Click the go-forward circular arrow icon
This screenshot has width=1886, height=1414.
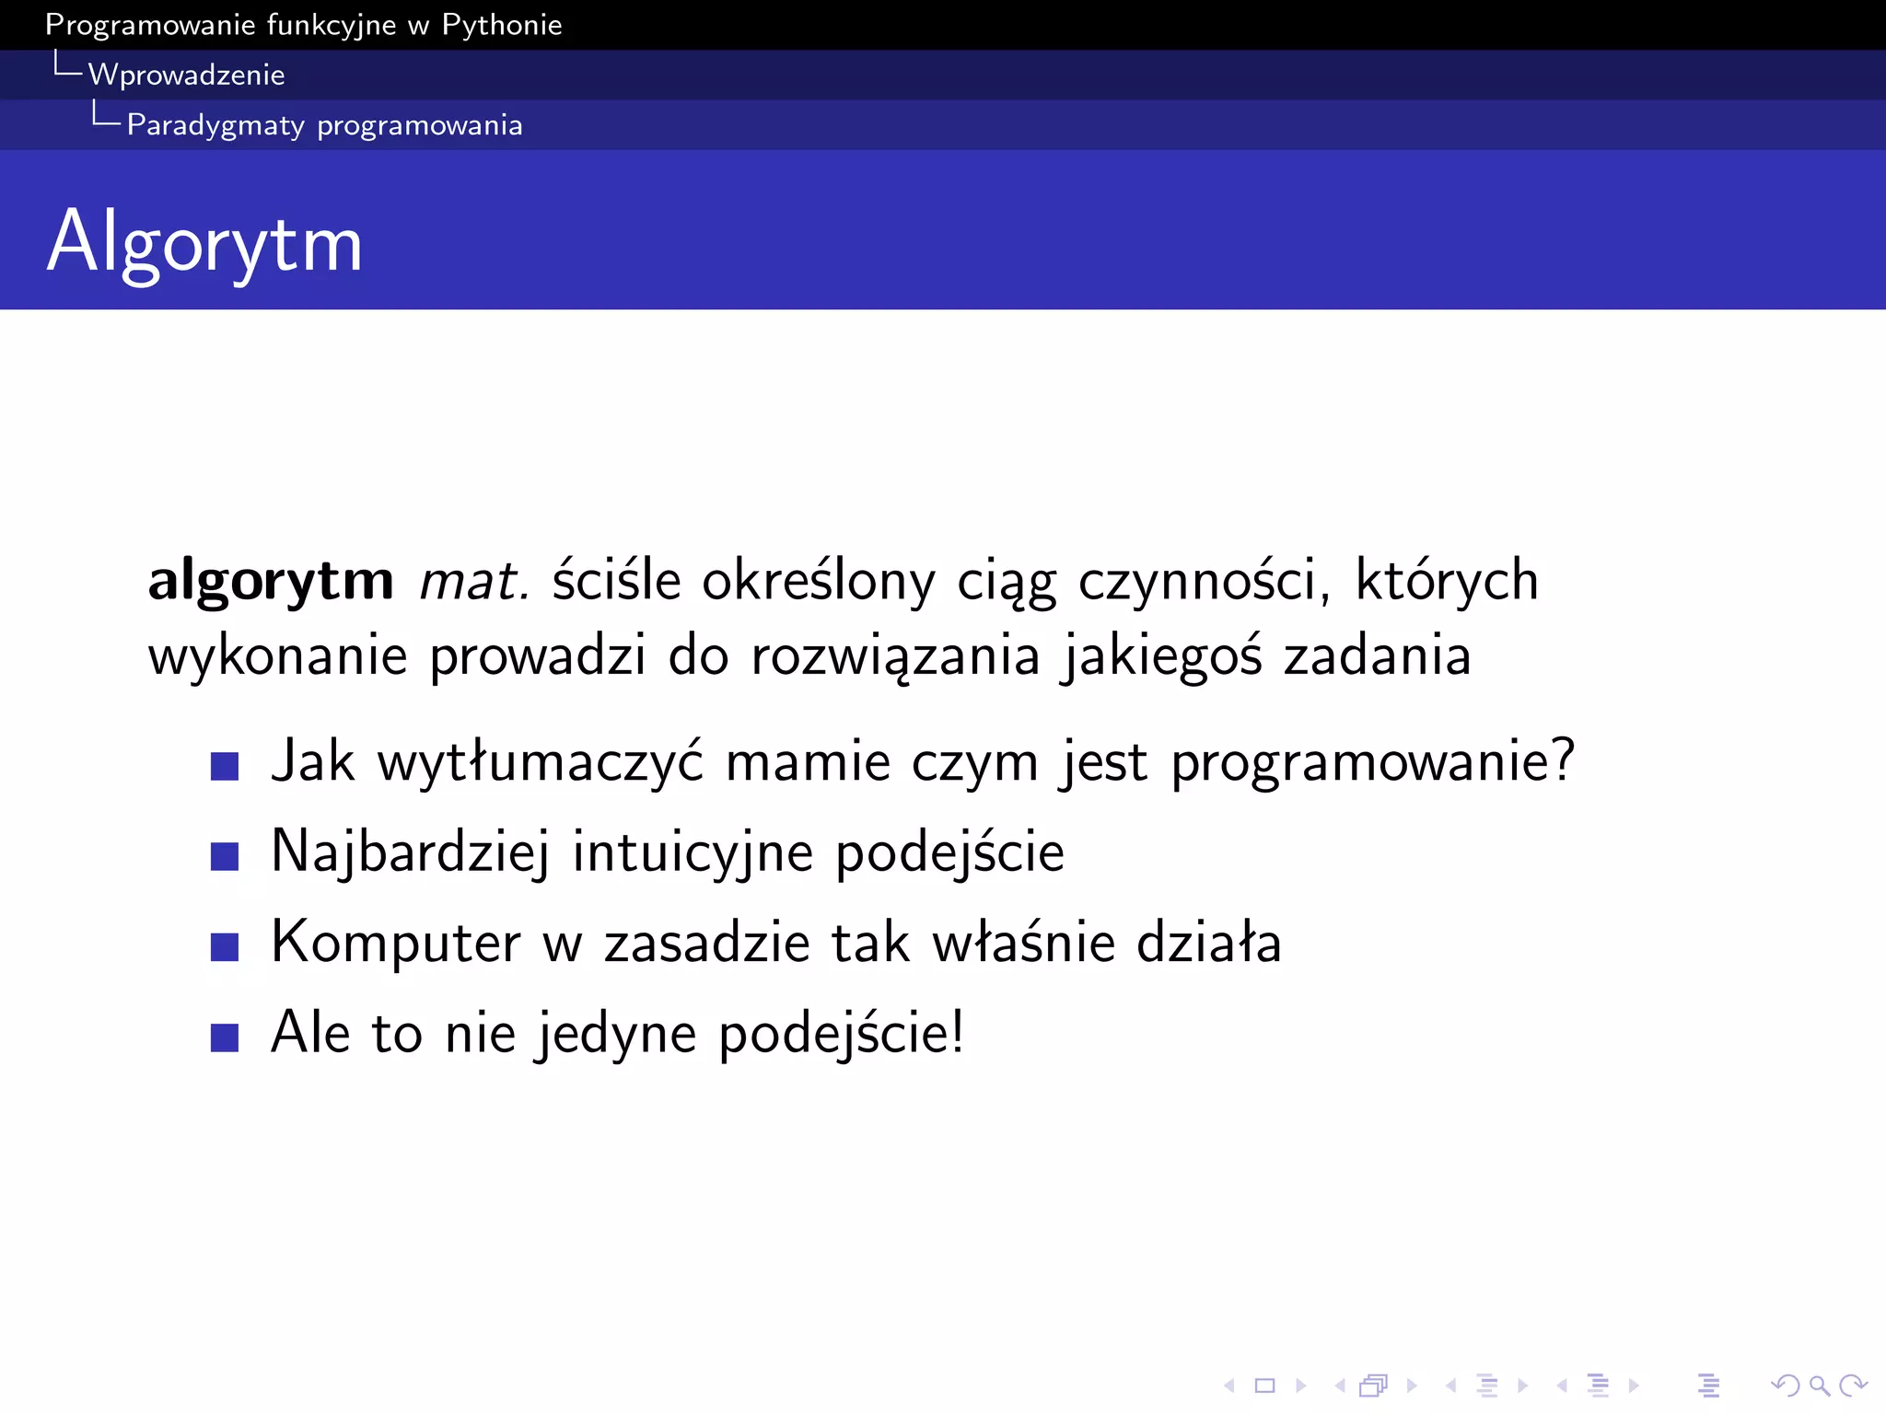tap(1853, 1385)
